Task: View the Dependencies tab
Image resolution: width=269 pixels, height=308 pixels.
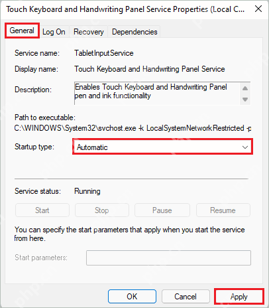Action: pos(134,32)
